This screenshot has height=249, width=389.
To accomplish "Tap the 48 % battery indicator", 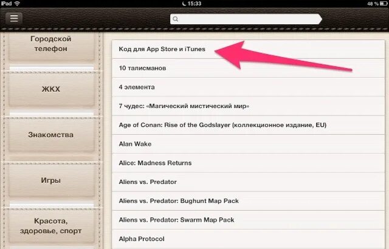I will point(377,4).
